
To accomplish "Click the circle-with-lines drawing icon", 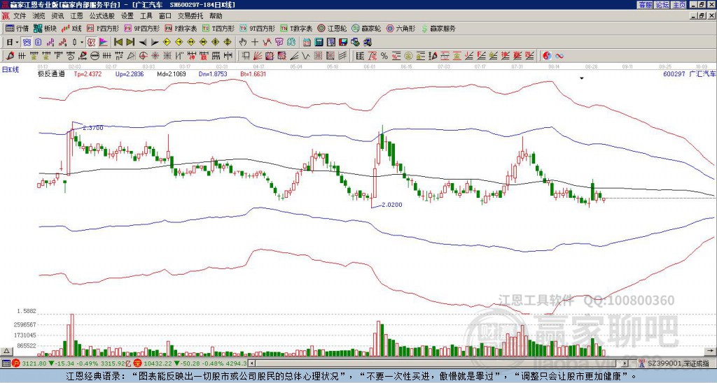I will (95, 56).
